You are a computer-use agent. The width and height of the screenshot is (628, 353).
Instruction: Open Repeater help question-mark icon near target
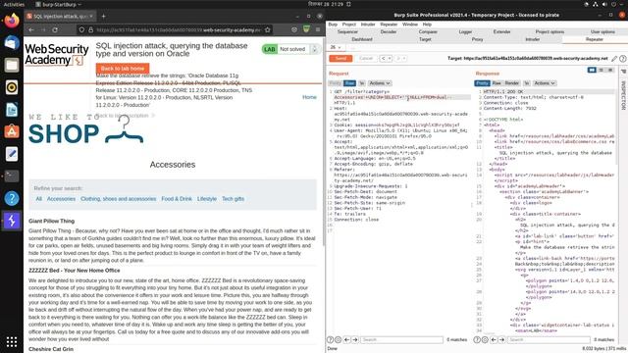coord(623,59)
